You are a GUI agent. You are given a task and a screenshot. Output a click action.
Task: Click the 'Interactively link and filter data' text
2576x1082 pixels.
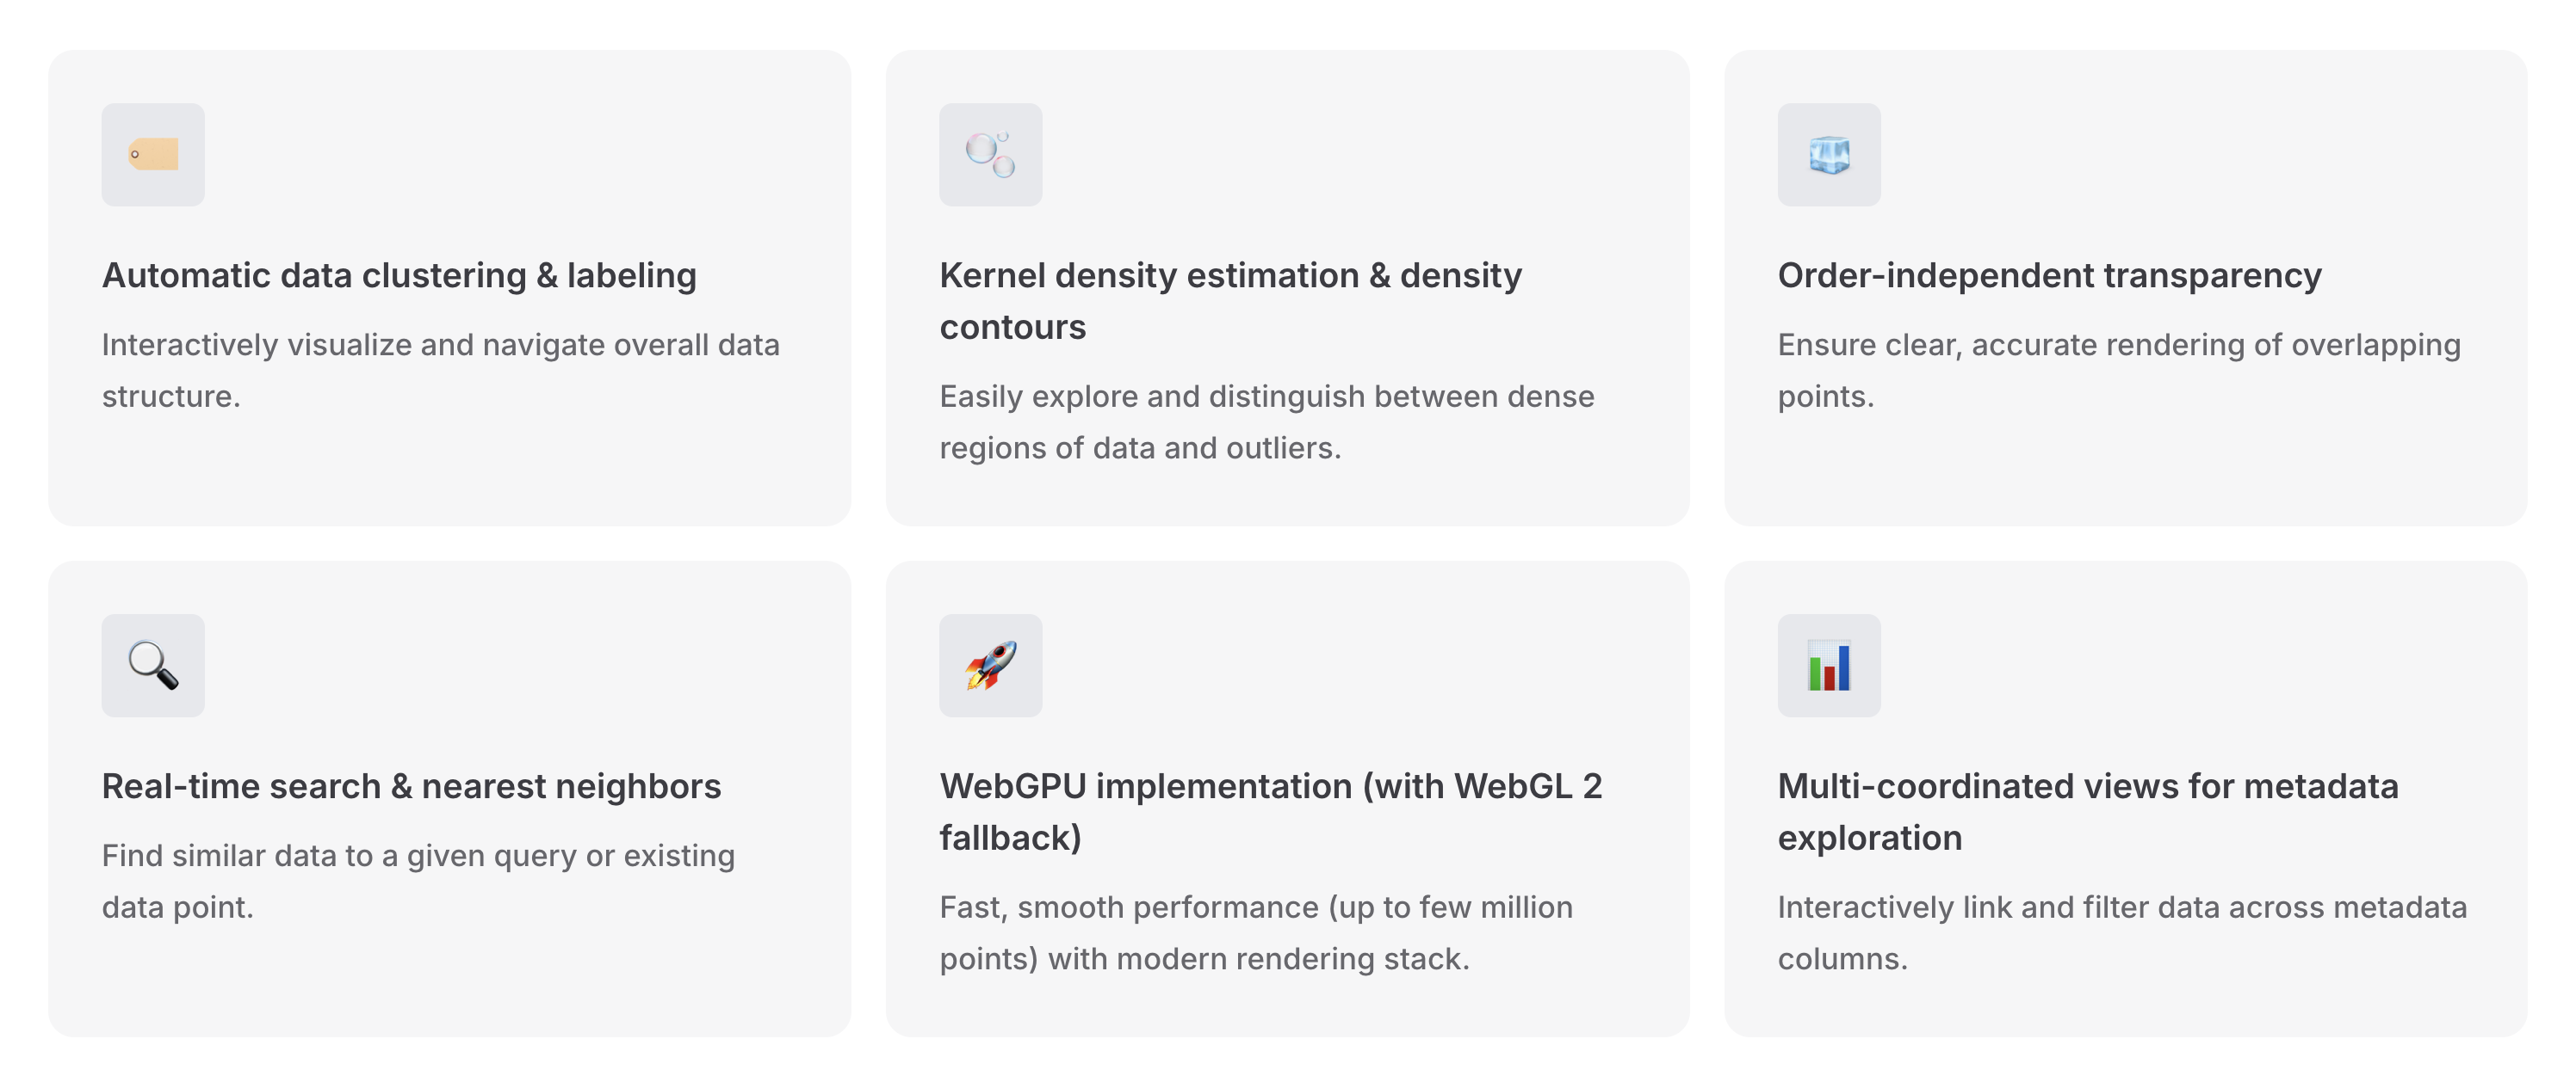2121,932
